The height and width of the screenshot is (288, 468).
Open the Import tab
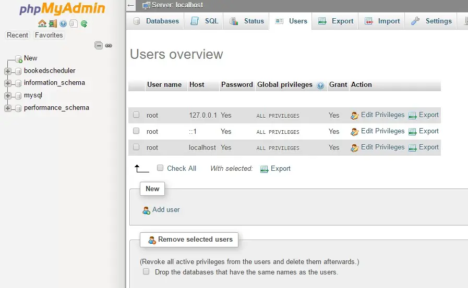point(382,21)
